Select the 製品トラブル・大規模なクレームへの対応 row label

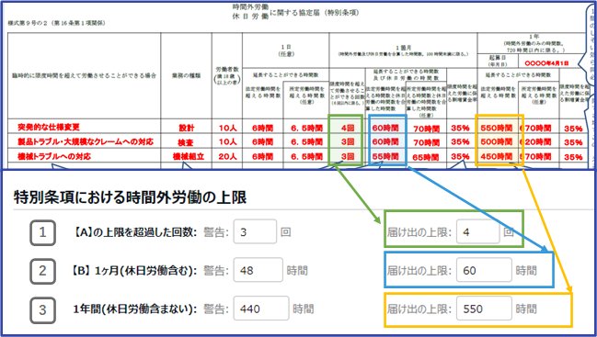click(86, 141)
